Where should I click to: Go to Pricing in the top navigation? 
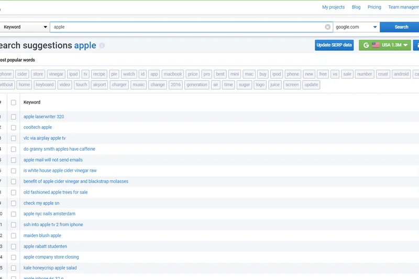[x=374, y=7]
